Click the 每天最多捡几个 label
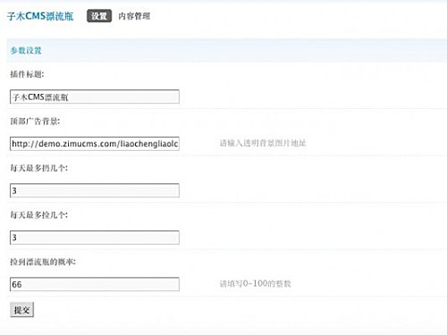 click(39, 214)
